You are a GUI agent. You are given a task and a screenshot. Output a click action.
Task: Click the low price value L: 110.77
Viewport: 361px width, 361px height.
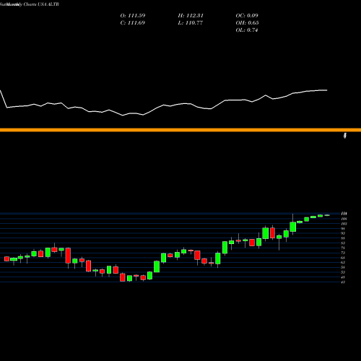[191, 23]
